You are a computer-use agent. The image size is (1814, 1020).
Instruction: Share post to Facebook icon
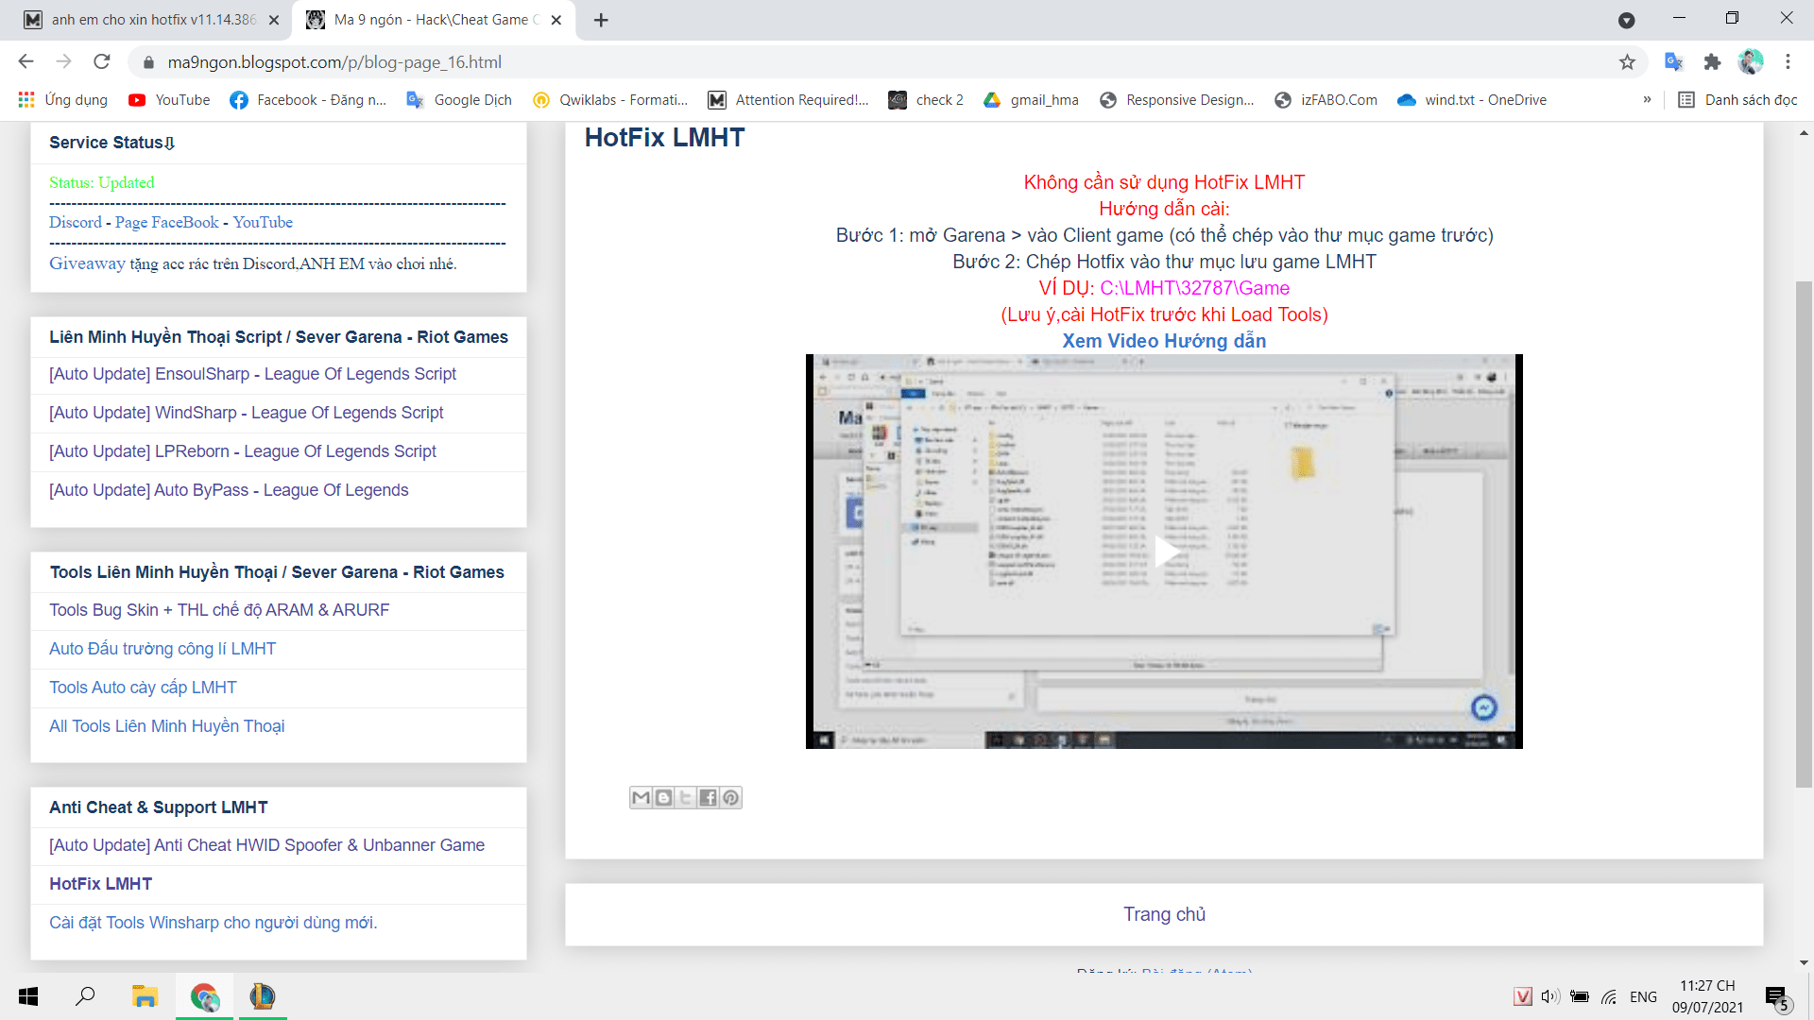[709, 798]
